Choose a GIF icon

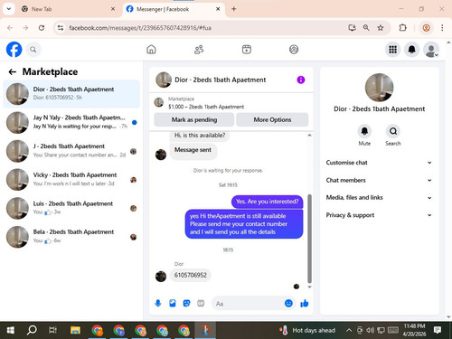tap(201, 303)
